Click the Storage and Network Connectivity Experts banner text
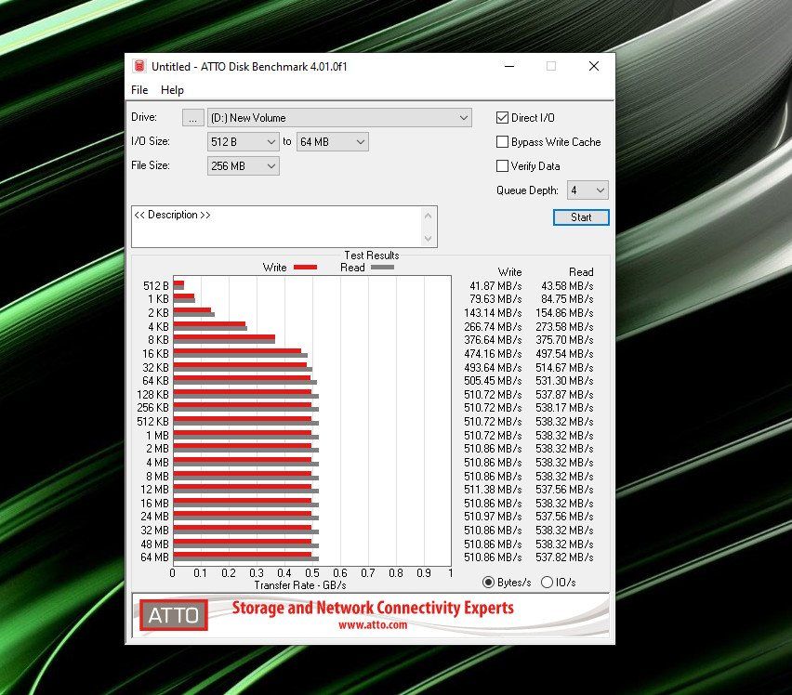Viewport: 792px width, 695px height. click(x=373, y=608)
